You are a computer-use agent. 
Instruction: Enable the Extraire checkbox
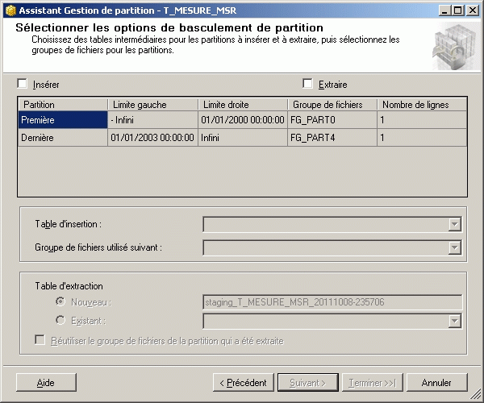point(307,84)
